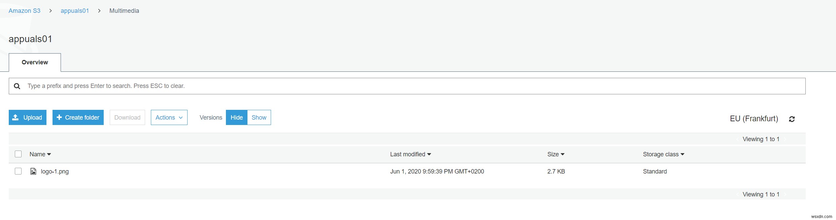This screenshot has height=220, width=836.
Task: Click the next arrow in bottom pagination bar
Action: 786,194
